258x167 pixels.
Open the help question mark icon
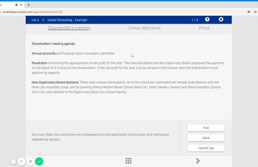pos(207,19)
